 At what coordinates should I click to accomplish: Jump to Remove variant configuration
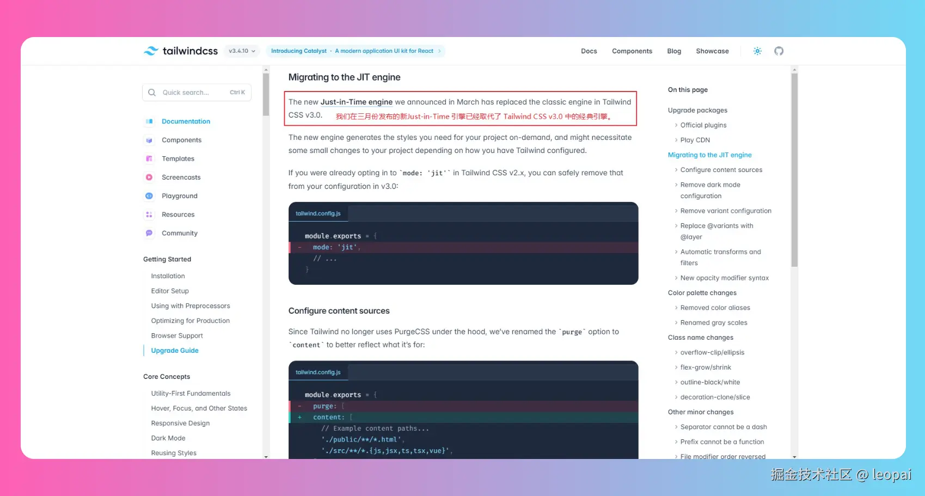point(726,211)
